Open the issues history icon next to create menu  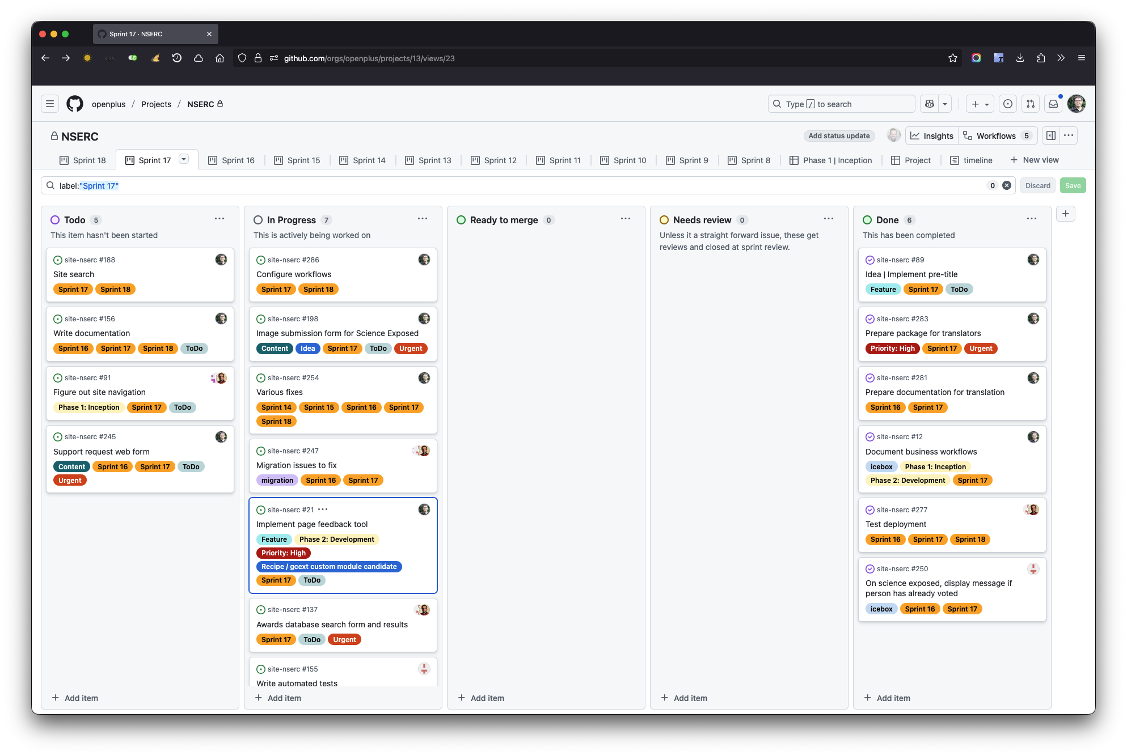tap(1008, 104)
